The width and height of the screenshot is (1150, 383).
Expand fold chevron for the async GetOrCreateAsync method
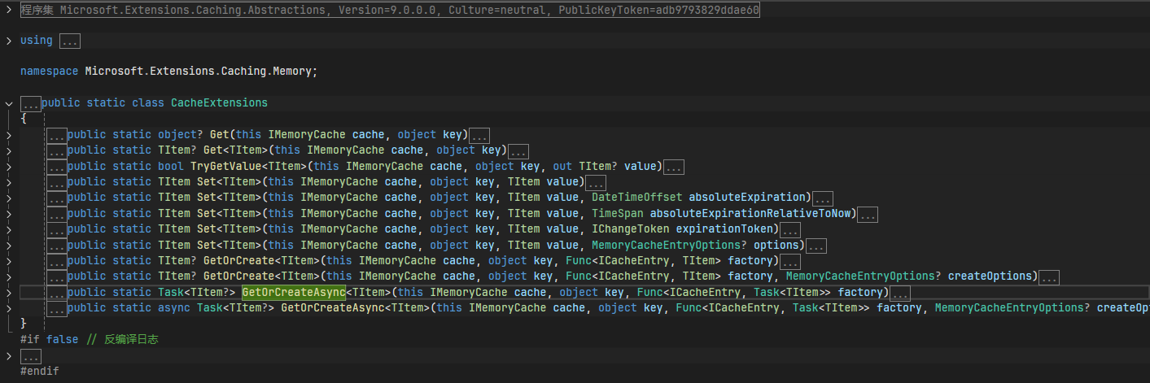click(x=8, y=308)
